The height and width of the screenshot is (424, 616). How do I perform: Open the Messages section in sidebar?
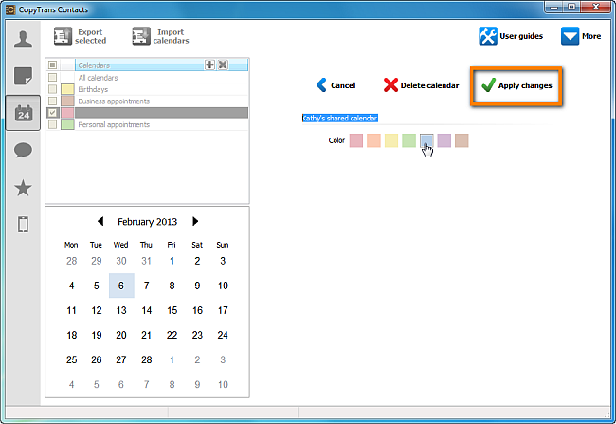coord(23,150)
